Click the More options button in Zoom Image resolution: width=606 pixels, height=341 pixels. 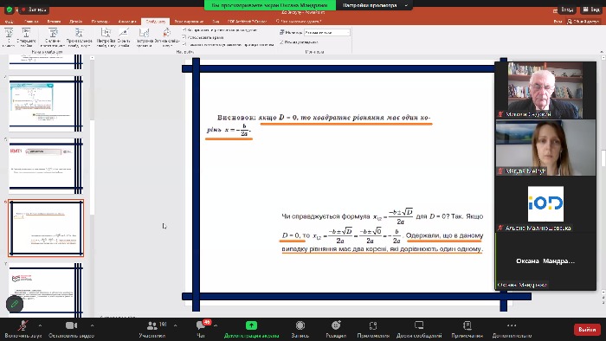click(512, 329)
